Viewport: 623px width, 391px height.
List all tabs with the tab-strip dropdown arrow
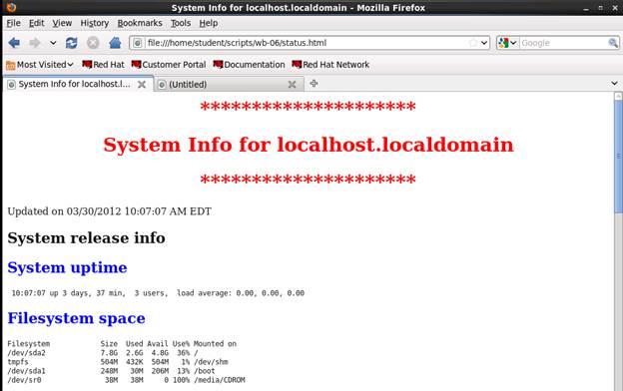(x=615, y=84)
